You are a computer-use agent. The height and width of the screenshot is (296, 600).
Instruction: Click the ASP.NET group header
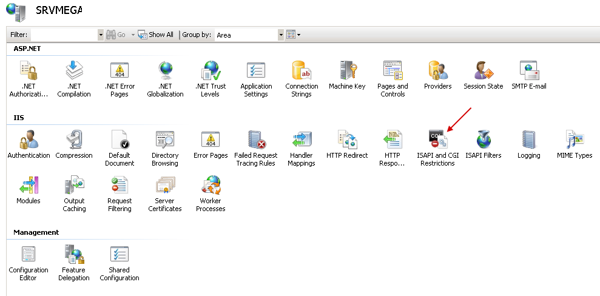[x=27, y=49]
